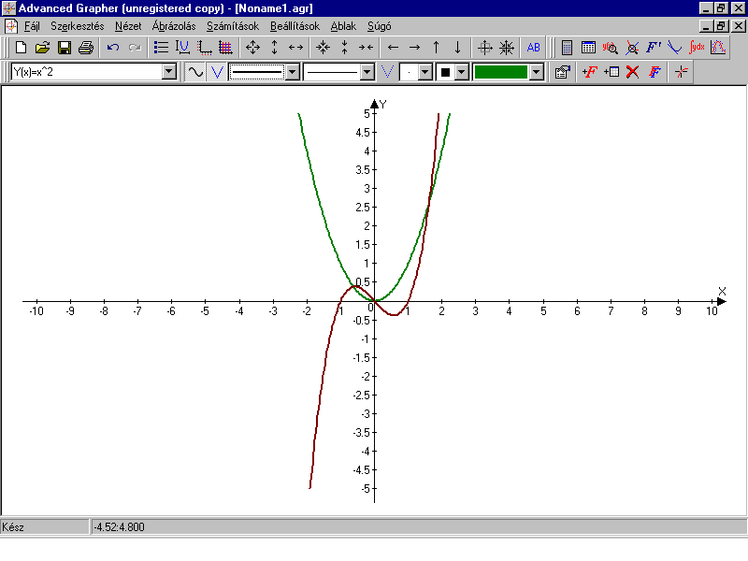Click the right arrow toolbar icon
The height and width of the screenshot is (561, 748).
414,48
